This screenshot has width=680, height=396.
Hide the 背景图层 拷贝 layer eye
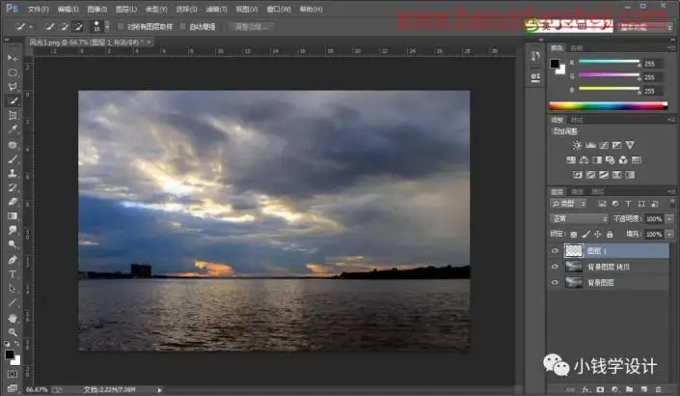(555, 267)
